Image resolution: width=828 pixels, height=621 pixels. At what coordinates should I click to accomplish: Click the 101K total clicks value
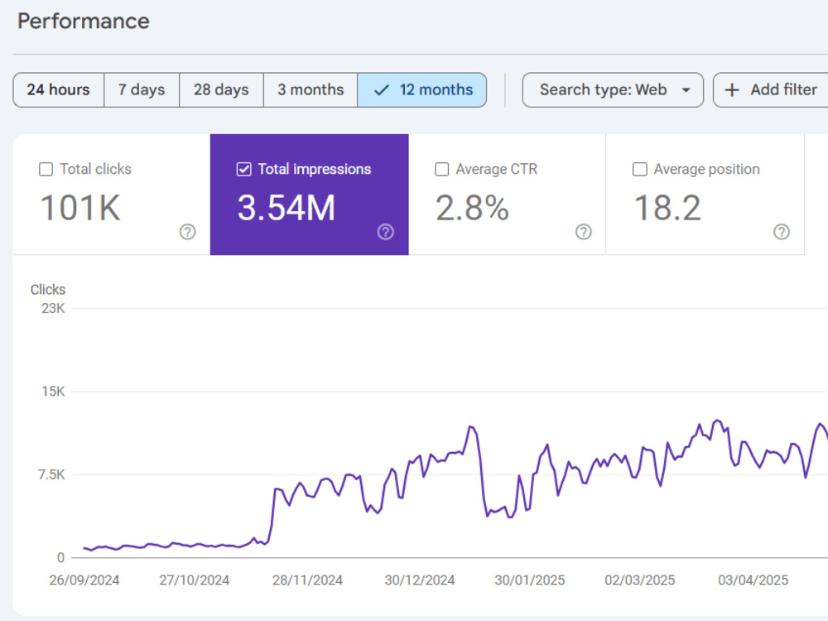81,208
